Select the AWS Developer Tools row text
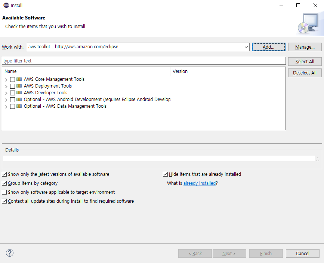 (46, 93)
